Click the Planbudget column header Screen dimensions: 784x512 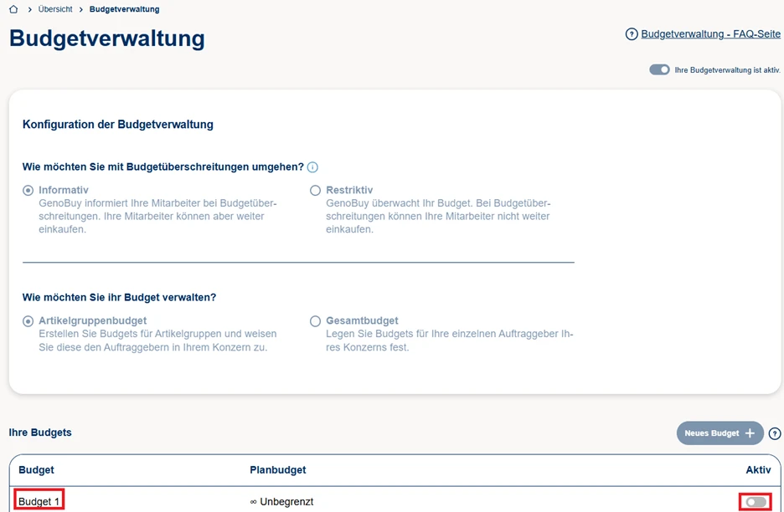(x=278, y=470)
